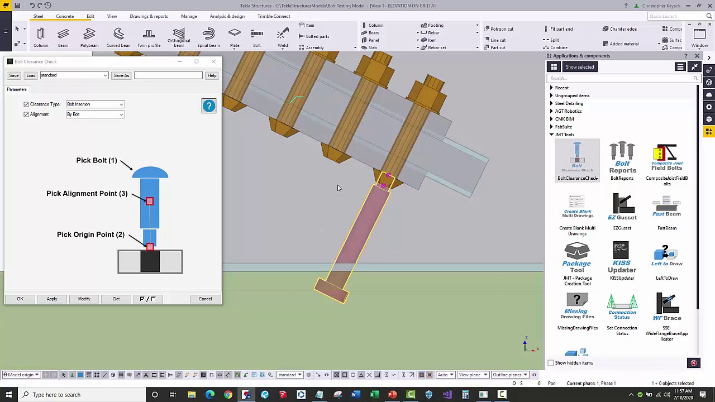Viewport: 715px width, 402px height.
Task: Toggle the Alignment checkbox
Action: click(26, 114)
